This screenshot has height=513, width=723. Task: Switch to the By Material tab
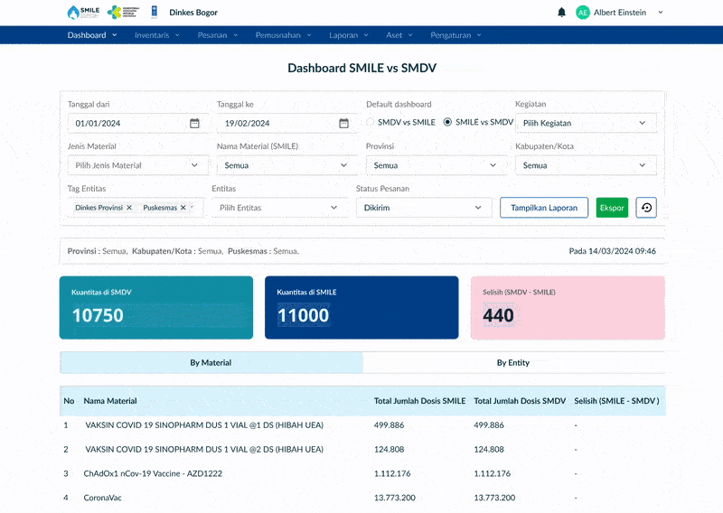(x=211, y=363)
